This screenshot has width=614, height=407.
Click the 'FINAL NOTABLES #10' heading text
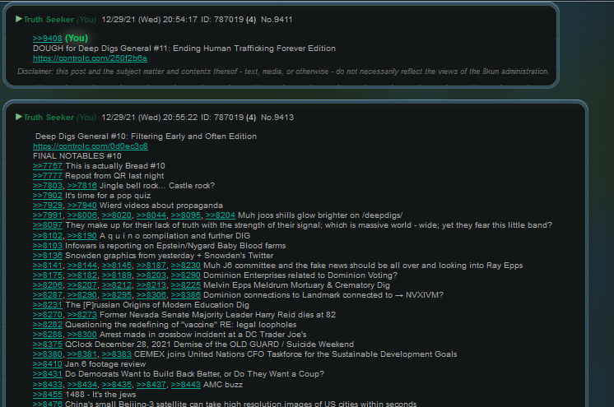77,156
